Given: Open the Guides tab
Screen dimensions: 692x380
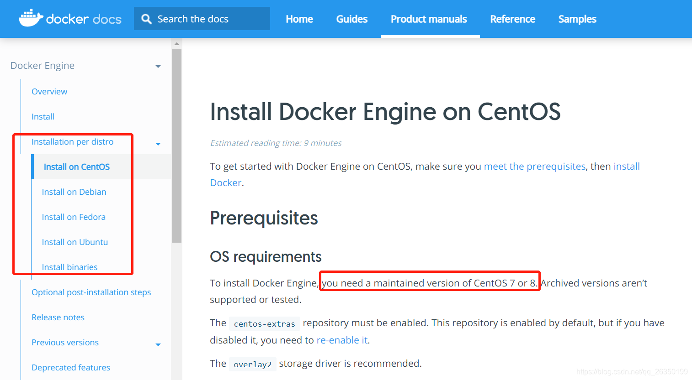Looking at the screenshot, I should [352, 19].
